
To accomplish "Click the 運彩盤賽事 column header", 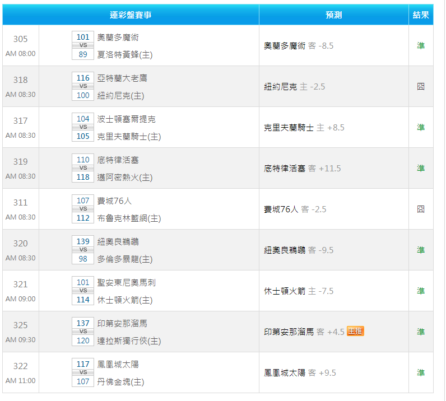I will (x=131, y=15).
